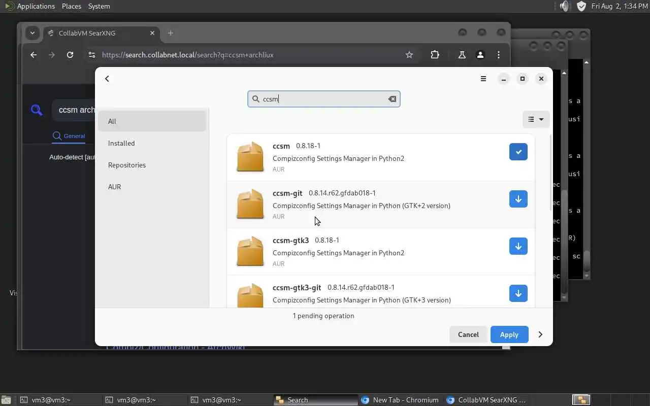Switch to the Search taskbar window

pyautogui.click(x=315, y=400)
